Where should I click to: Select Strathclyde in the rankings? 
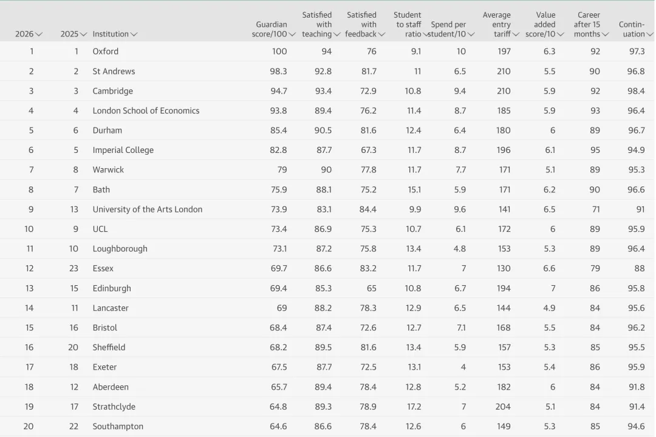tap(115, 407)
